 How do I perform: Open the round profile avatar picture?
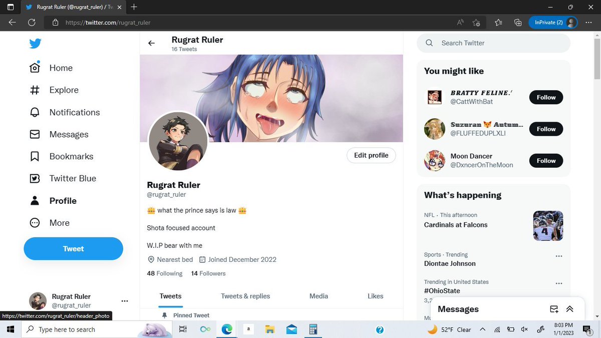[178, 141]
